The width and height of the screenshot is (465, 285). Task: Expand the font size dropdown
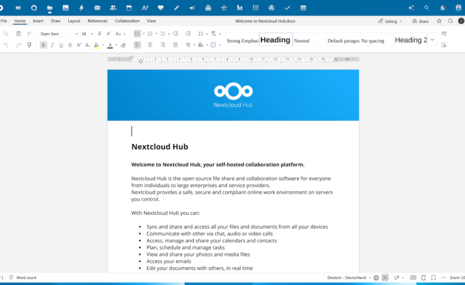point(92,33)
